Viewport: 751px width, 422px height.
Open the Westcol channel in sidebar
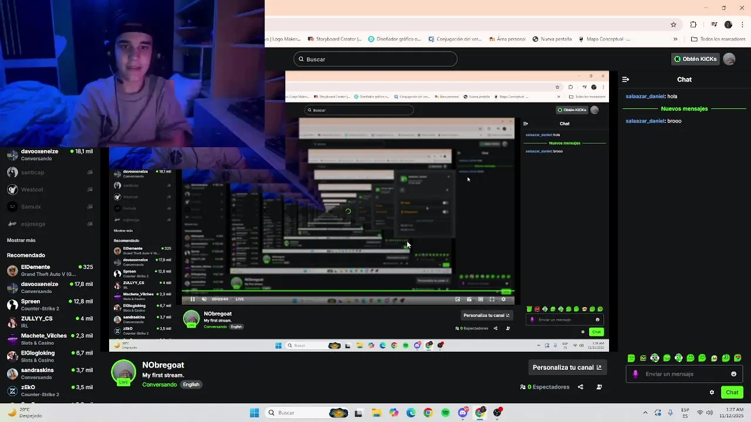tap(50, 189)
